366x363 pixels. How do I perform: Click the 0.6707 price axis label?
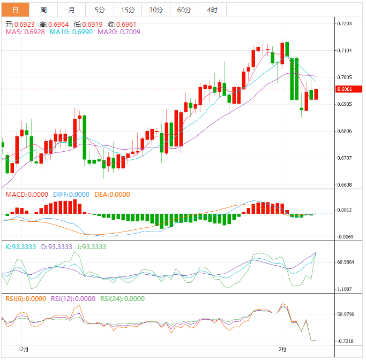[345, 158]
